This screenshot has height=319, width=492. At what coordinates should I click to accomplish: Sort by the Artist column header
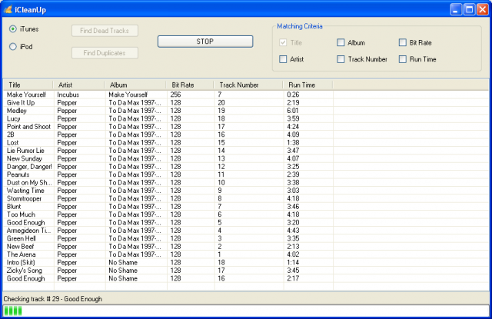(x=78, y=85)
